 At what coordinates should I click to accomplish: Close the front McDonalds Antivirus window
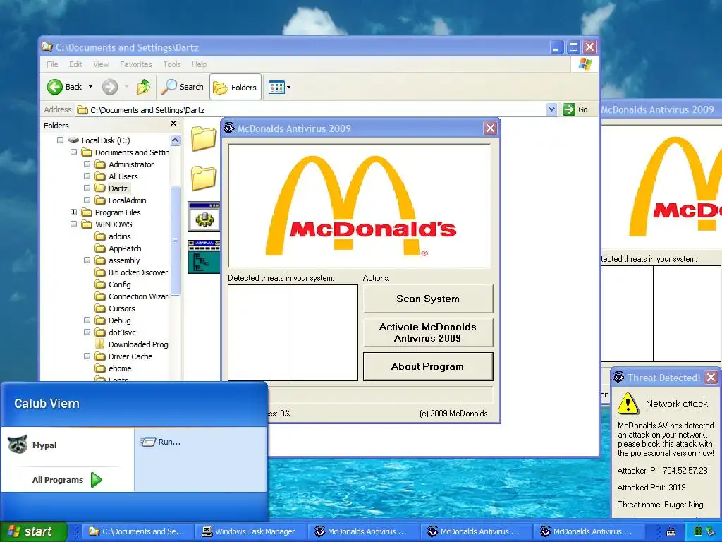[491, 128]
